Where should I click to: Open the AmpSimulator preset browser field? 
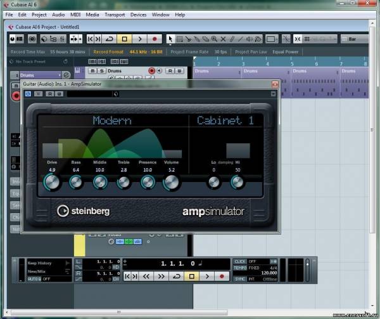(89, 94)
